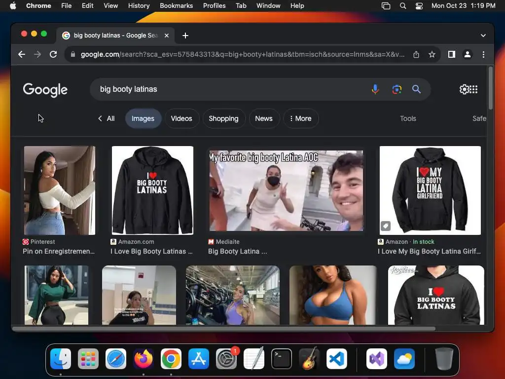Viewport: 505px width, 379px height.
Task: Open the Apple menu
Action: [x=13, y=6]
